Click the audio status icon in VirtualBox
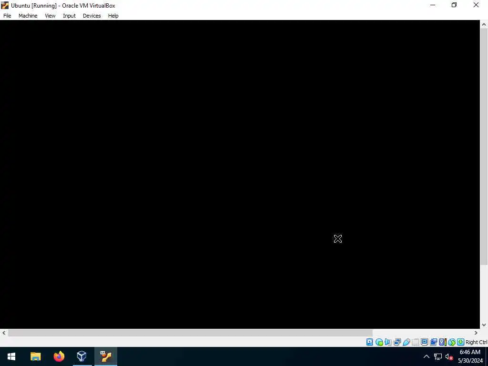The height and width of the screenshot is (366, 488). click(388, 342)
